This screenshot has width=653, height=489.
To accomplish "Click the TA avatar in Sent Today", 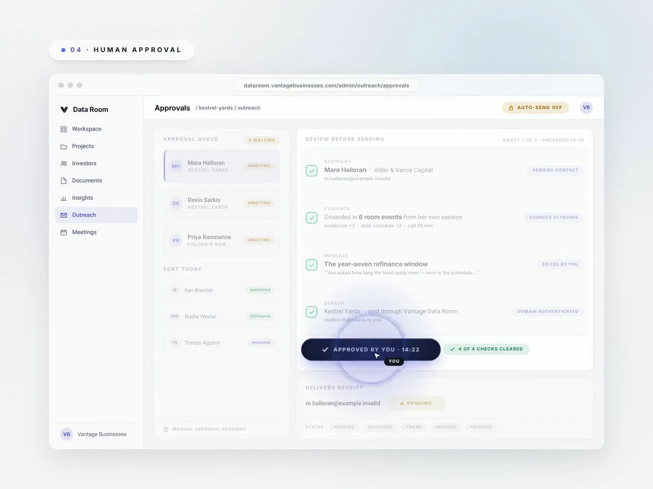I will click(x=175, y=343).
